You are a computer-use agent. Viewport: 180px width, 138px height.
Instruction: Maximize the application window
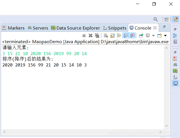click(x=154, y=4)
